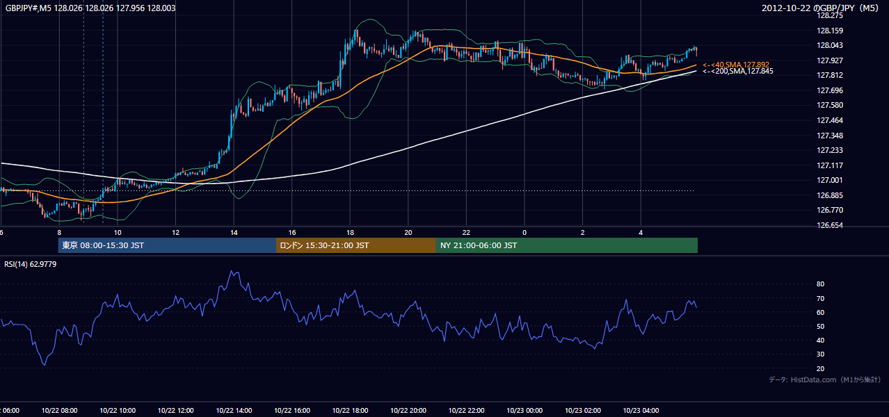Click the 10/22 14:00 time label

click(x=234, y=411)
